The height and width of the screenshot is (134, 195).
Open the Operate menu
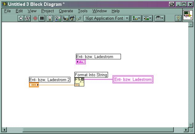click(66, 11)
